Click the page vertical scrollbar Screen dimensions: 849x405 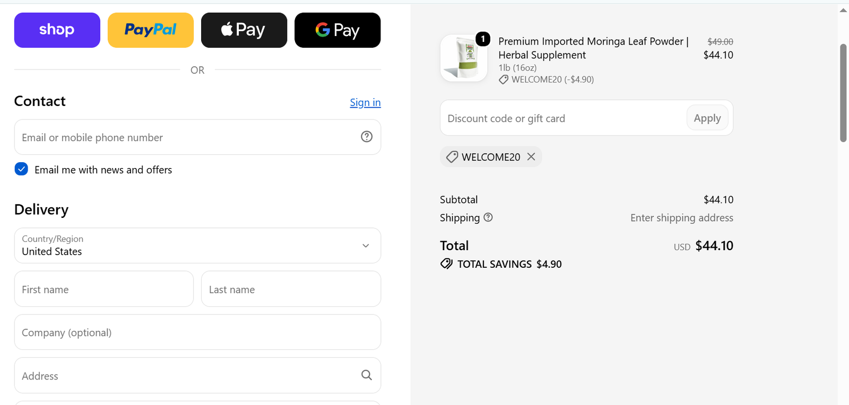(843, 93)
